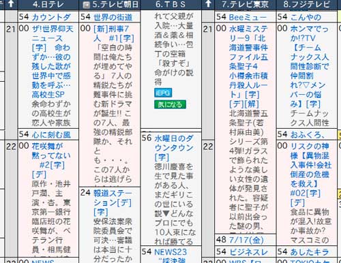Open program あしたキラ at 54
The image size is (341, 263).
point(310,252)
